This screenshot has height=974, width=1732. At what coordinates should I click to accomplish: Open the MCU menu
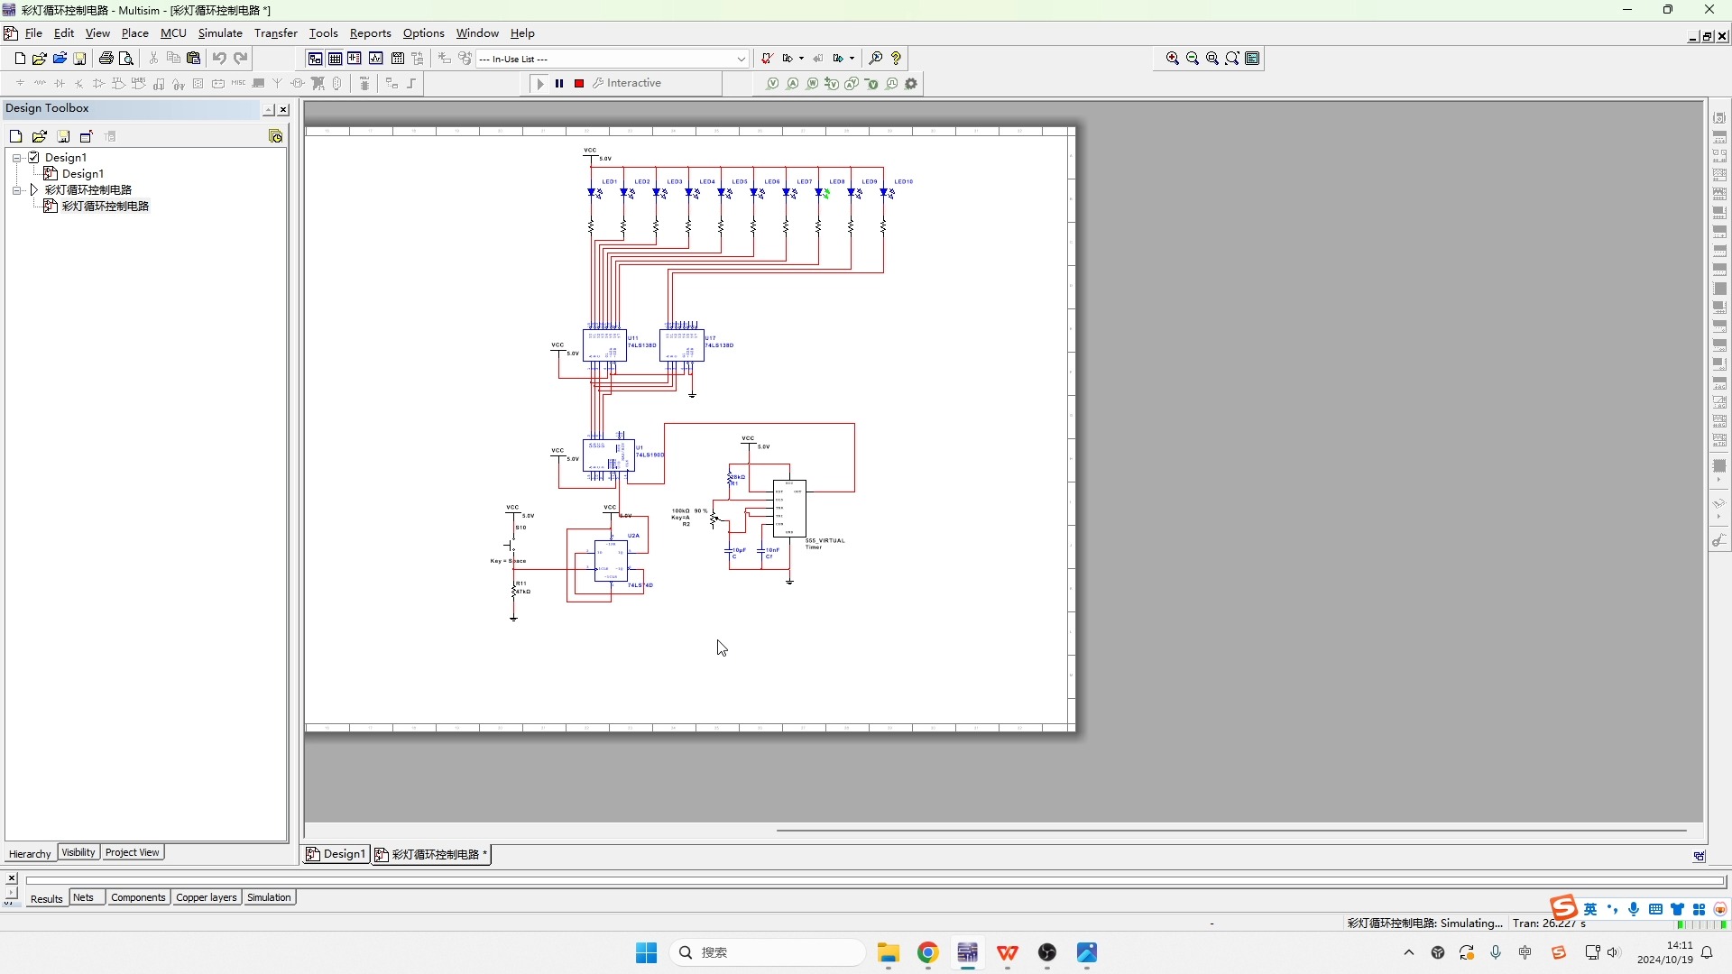coord(173,33)
